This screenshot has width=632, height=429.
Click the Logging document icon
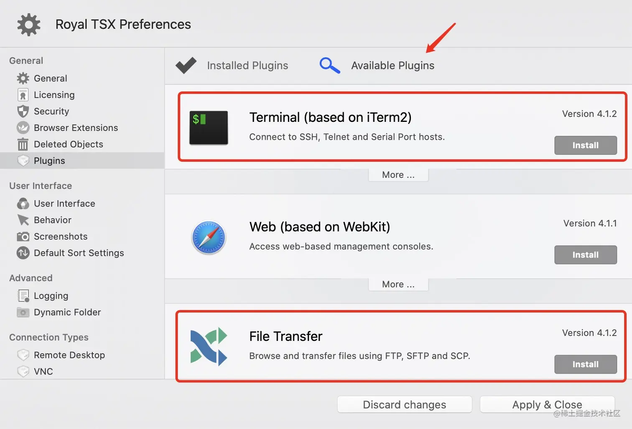tap(23, 296)
